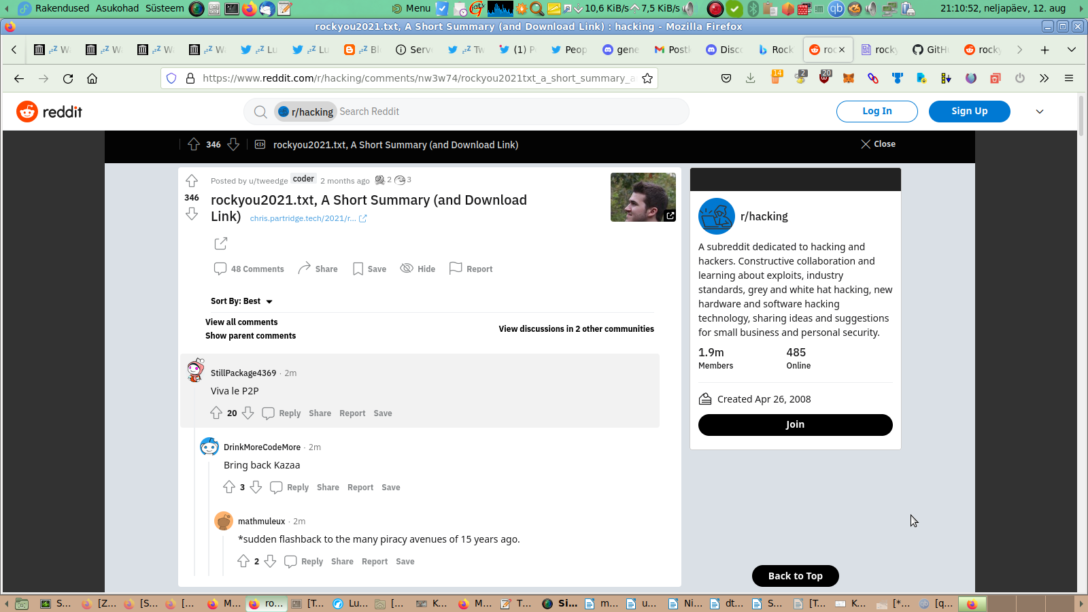This screenshot has width=1088, height=612.
Task: Click Show parent comments link
Action: pos(250,336)
